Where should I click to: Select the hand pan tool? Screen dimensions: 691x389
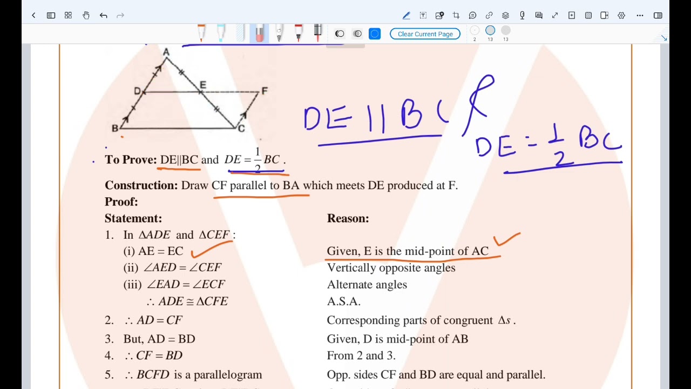(x=86, y=16)
